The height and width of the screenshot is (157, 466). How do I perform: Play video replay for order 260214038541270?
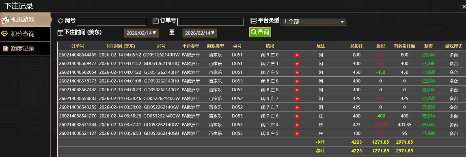tap(297, 116)
